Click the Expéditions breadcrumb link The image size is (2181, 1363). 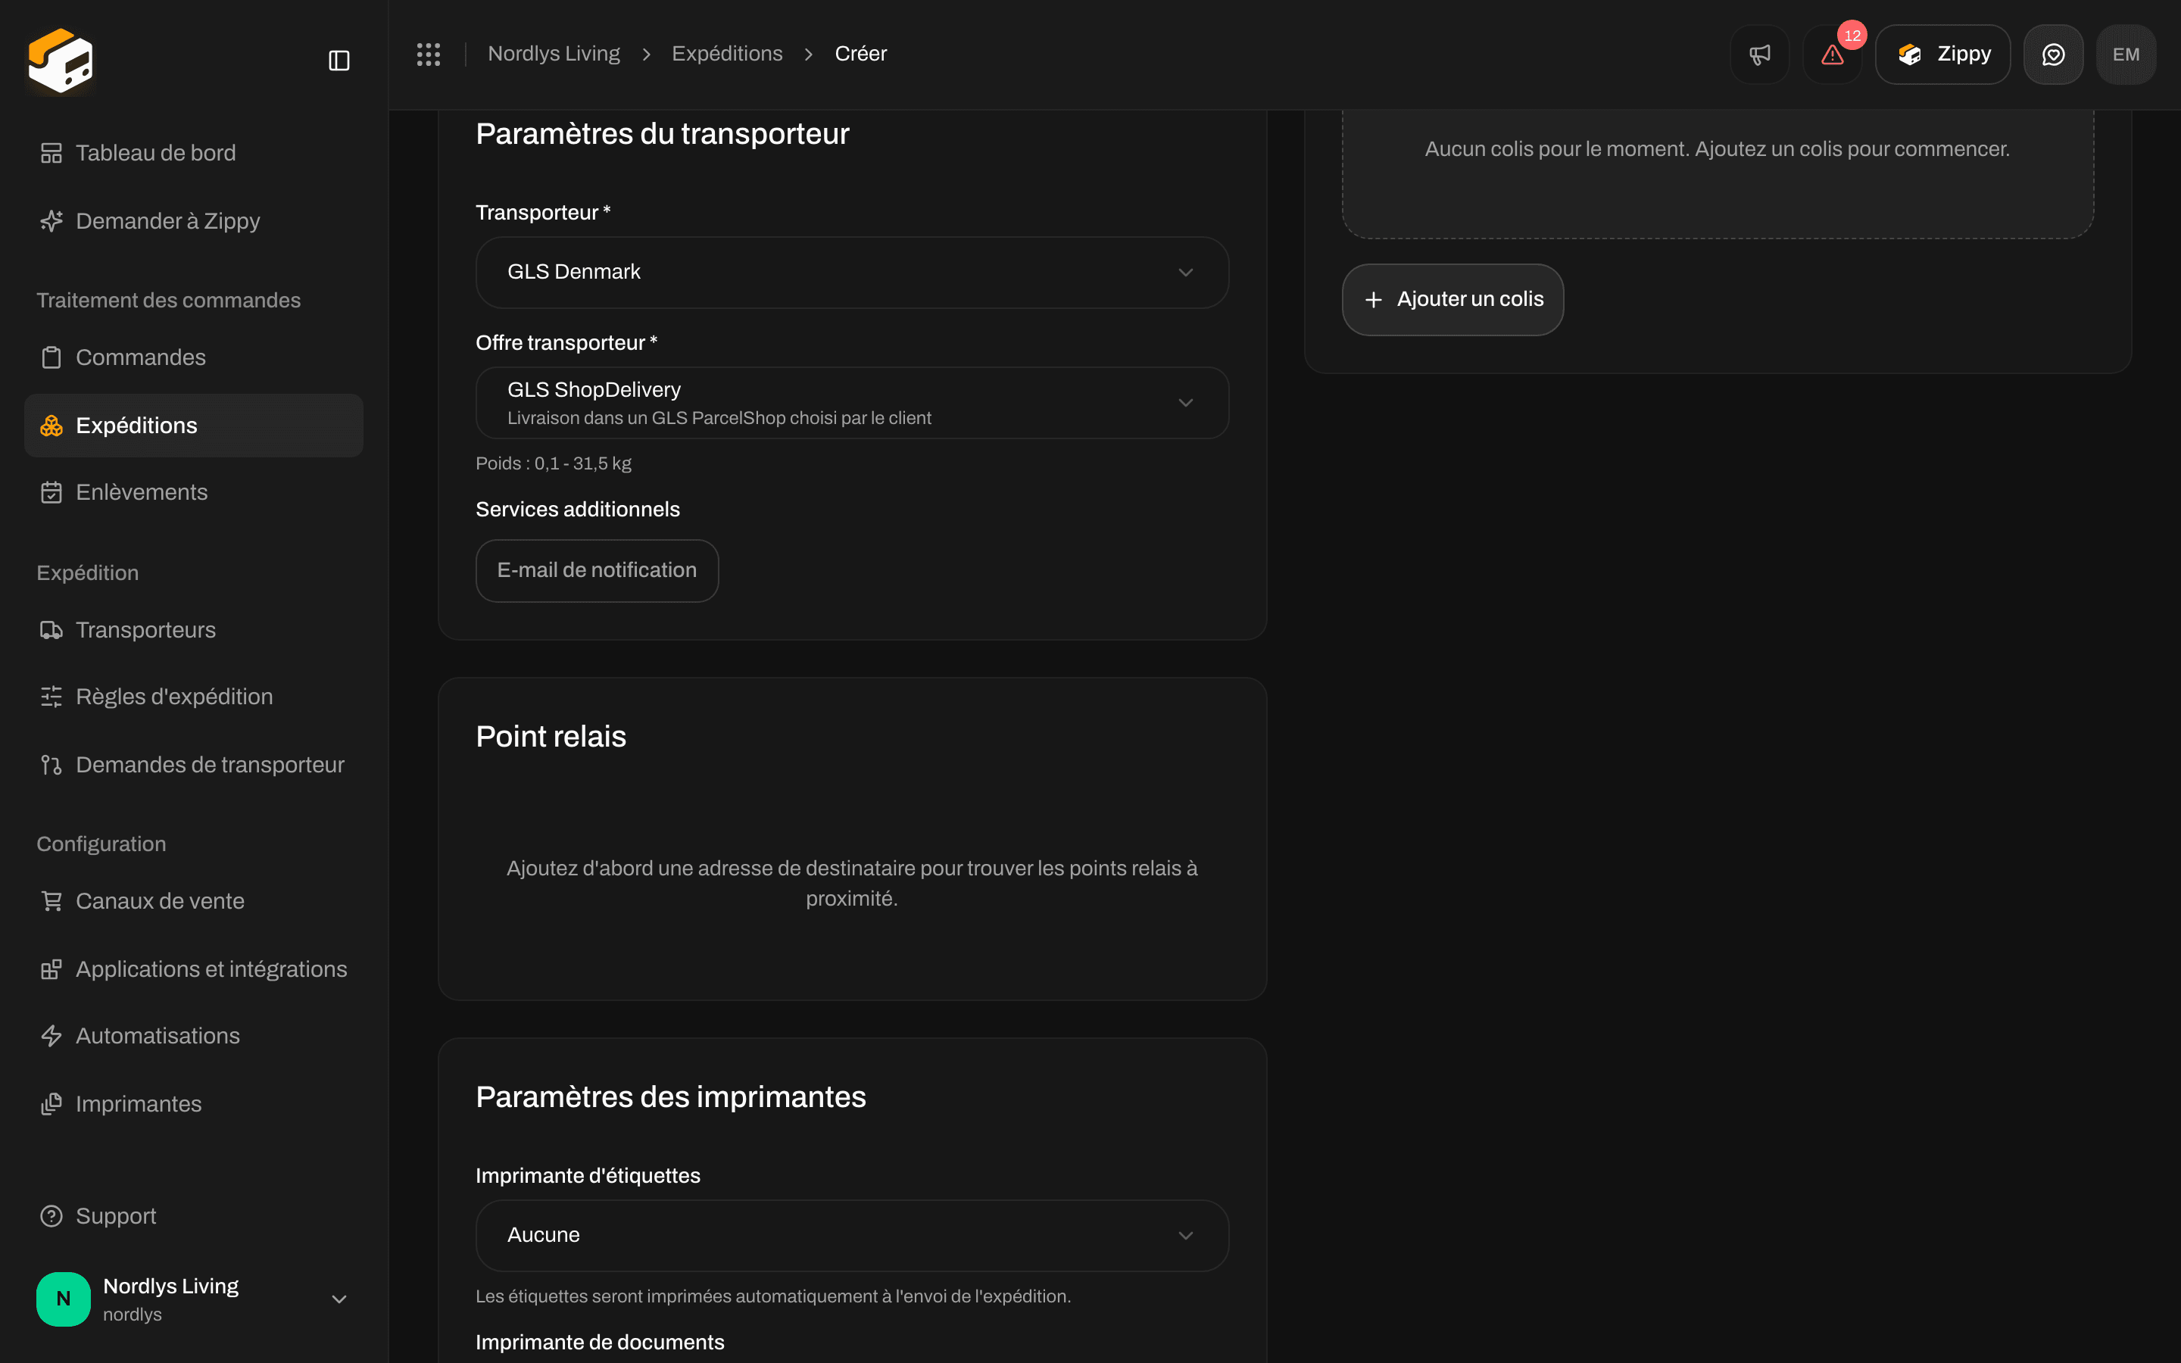[726, 54]
